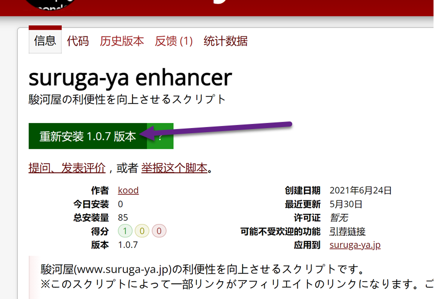Open the suruga-ya.jp site link
The height and width of the screenshot is (299, 434).
(x=355, y=244)
